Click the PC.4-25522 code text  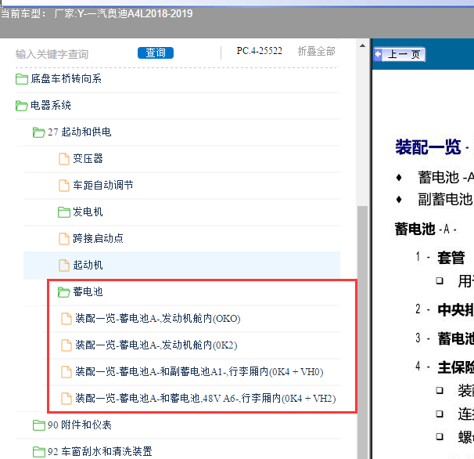click(260, 51)
